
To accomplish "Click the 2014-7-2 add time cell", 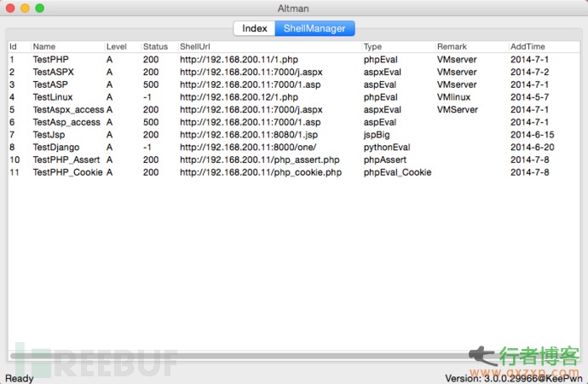I will pos(529,72).
